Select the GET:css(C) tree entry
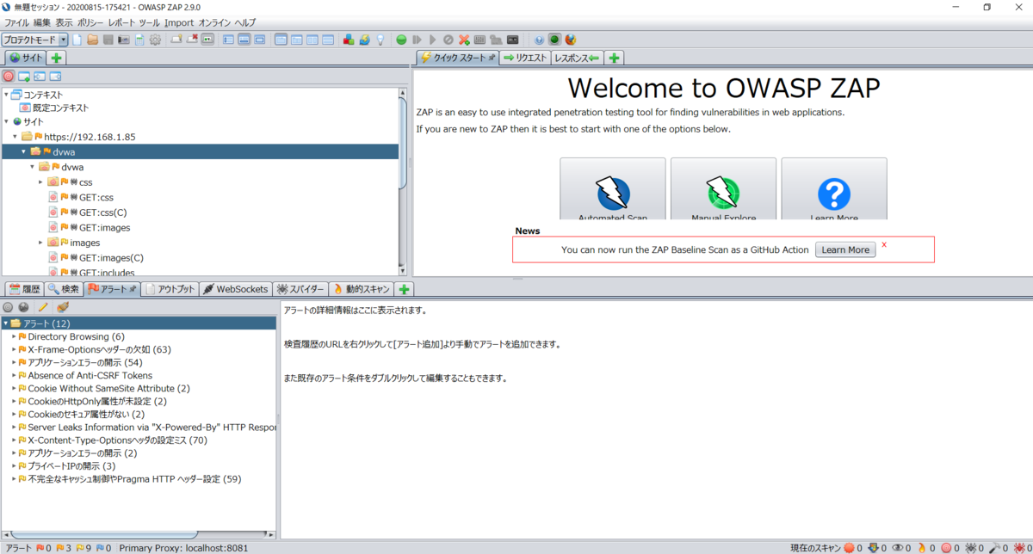Viewport: 1033px width, 554px height. [x=102, y=212]
